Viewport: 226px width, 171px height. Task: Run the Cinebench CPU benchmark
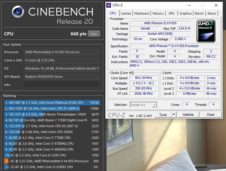[94, 34]
